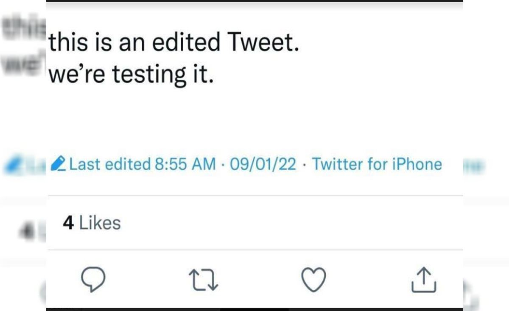This screenshot has height=311, width=509.
Task: Click the bold number 4 in Likes
Action: [x=68, y=223]
